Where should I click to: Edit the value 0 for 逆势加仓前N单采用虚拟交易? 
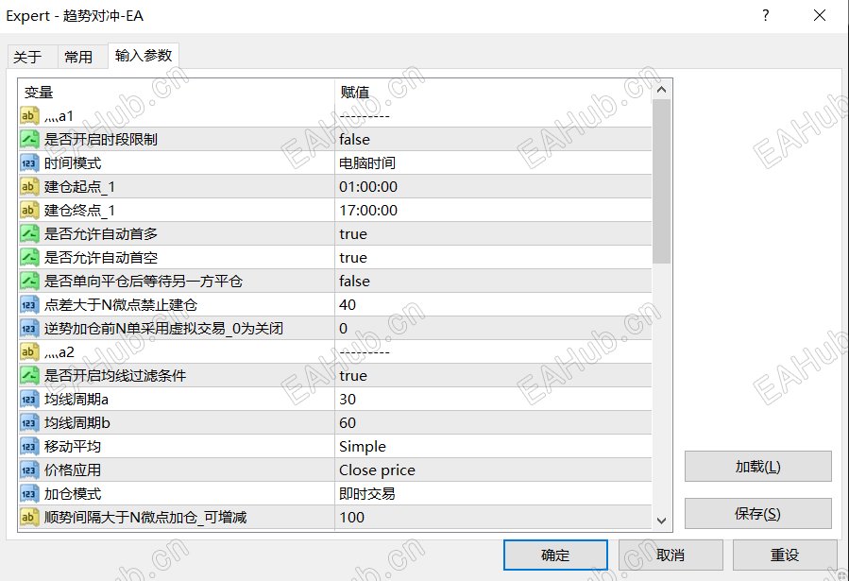pos(493,328)
